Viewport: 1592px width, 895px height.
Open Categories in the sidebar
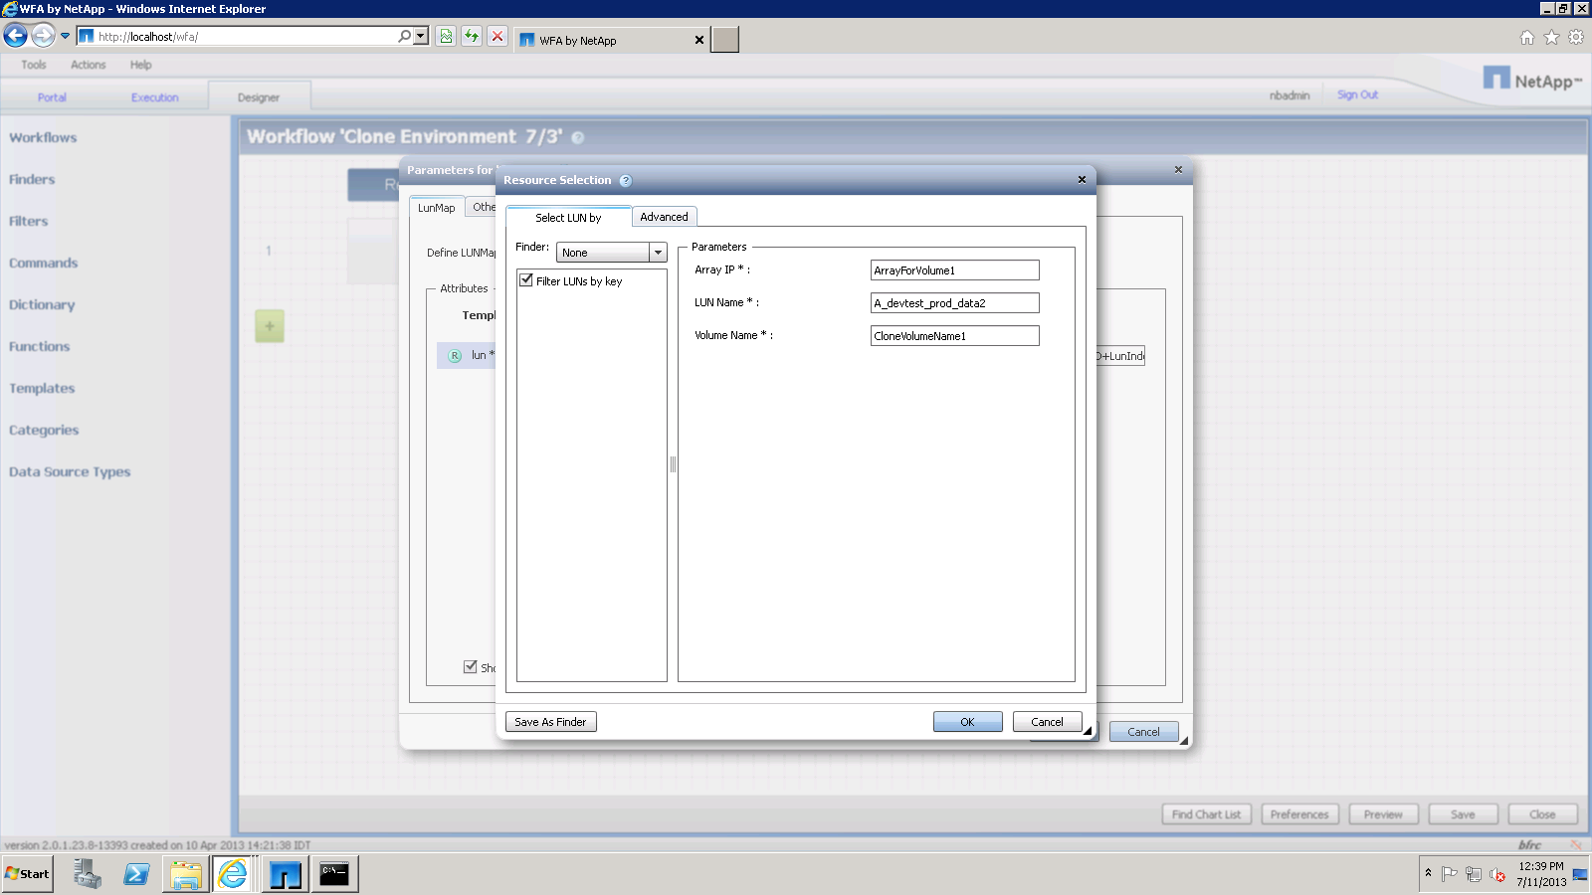44,431
